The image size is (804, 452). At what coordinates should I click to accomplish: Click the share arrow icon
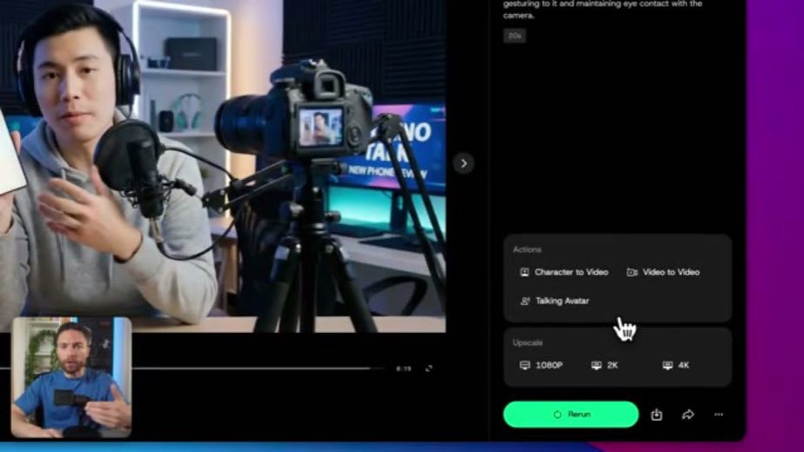(x=687, y=415)
